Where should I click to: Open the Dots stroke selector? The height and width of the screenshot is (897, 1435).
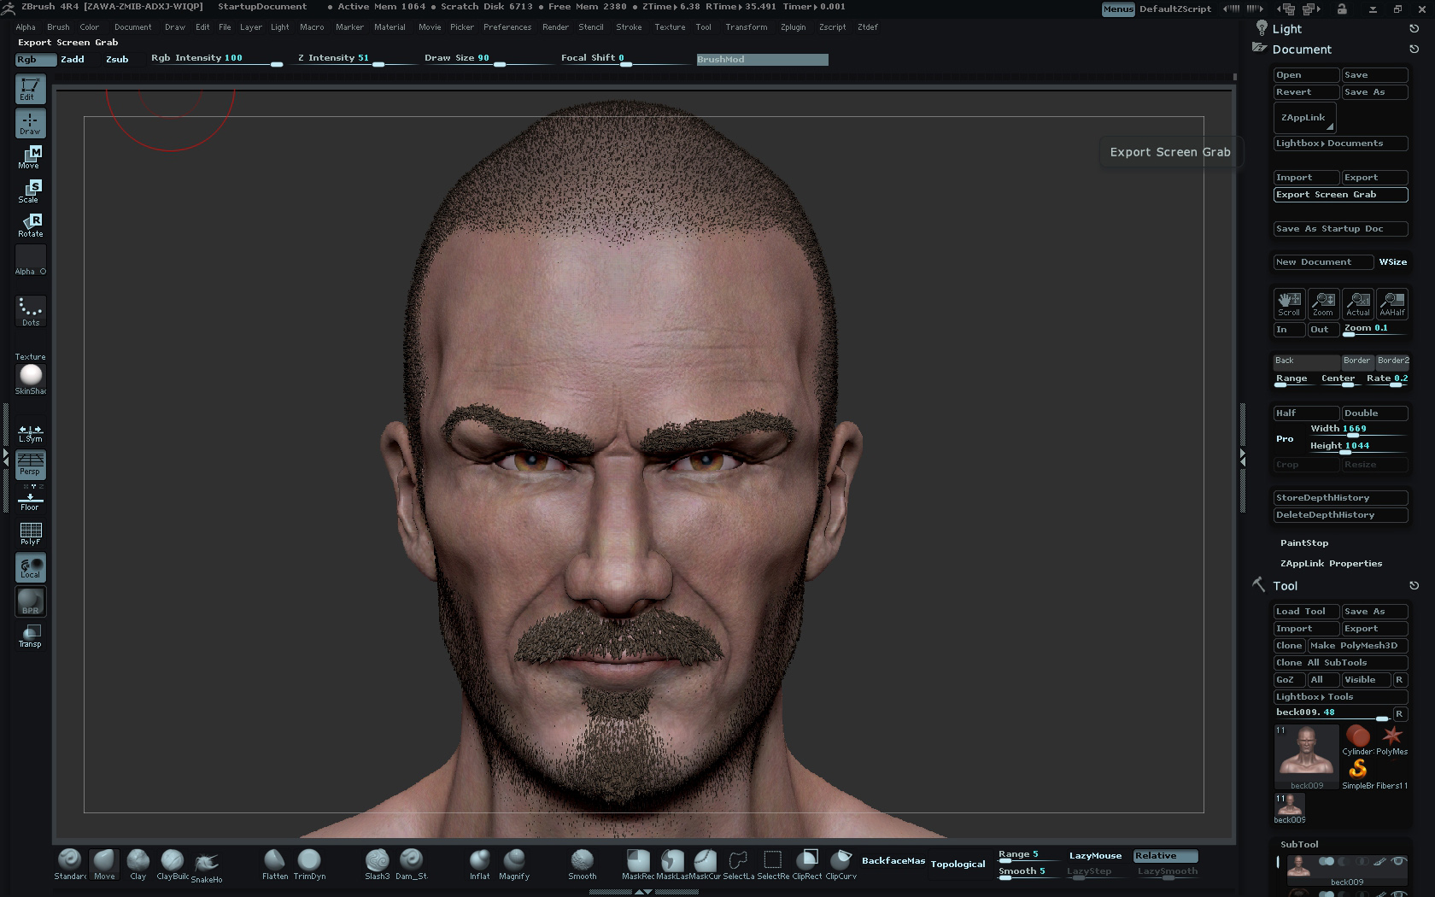click(x=30, y=312)
